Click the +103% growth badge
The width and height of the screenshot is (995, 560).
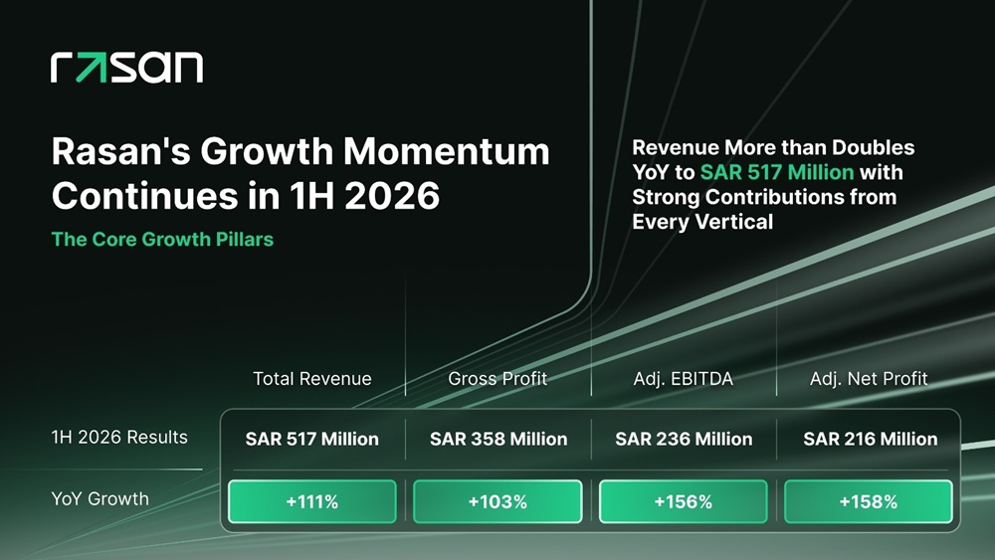(x=497, y=501)
